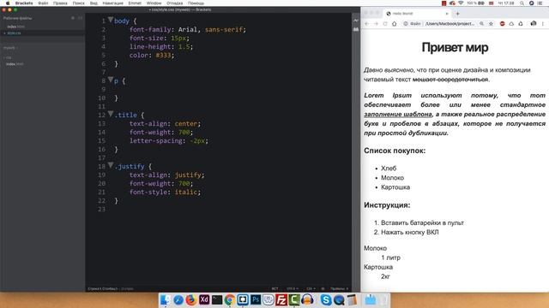Open Camtasia from the Dock
Screen dimensions: 549x308
[294, 299]
